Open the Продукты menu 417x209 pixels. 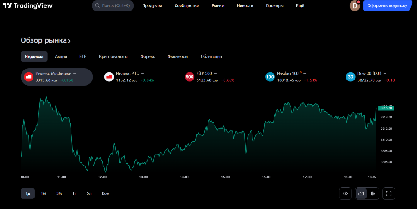coord(152,5)
